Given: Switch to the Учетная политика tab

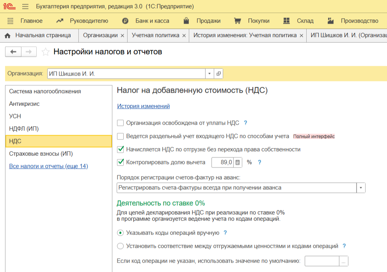Looking at the screenshot, I should click(155, 35).
